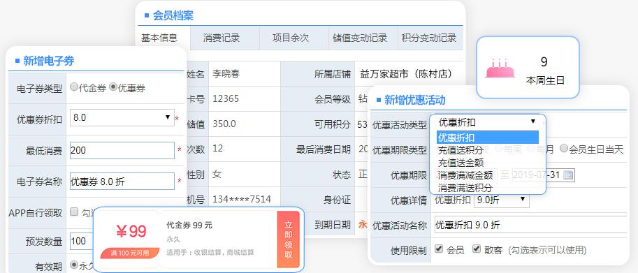Click the card number 12365
This screenshot has height=273, width=638.
(x=226, y=98)
